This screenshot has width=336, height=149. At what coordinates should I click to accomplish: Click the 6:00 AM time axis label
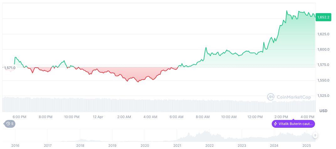[x=176, y=117]
